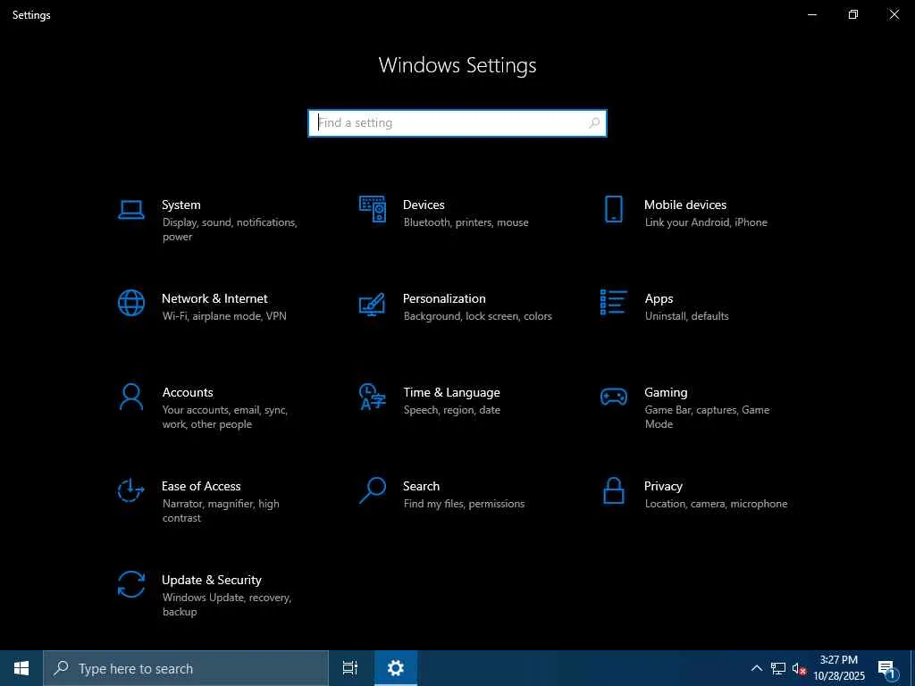915x686 pixels.
Task: Click the Settings window title text
Action: (x=31, y=15)
